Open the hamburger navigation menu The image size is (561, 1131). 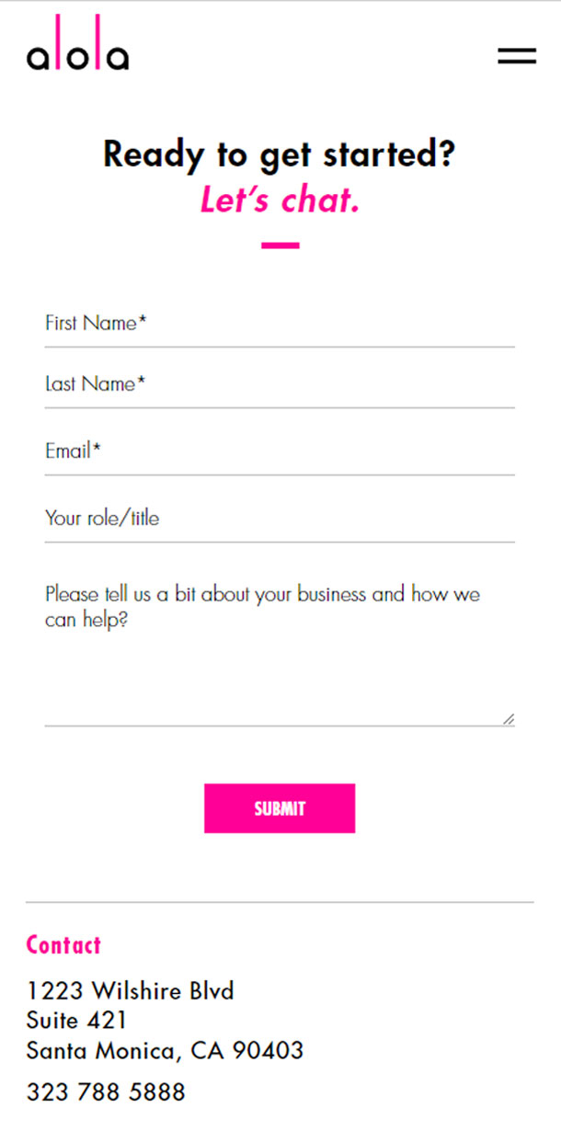(517, 56)
